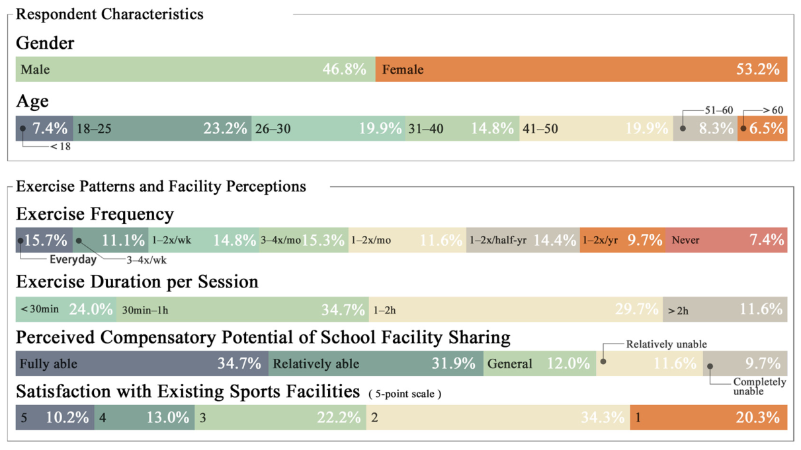The width and height of the screenshot is (801, 450).
Task: Select the 1–2x/yr frequency segment
Action: tap(622, 241)
